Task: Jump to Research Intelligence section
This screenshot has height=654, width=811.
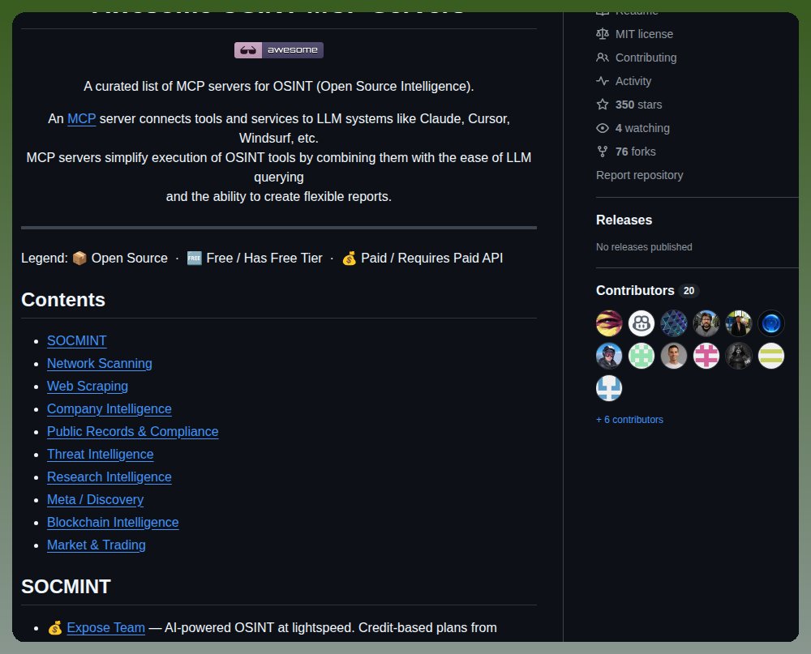Action: click(x=109, y=477)
